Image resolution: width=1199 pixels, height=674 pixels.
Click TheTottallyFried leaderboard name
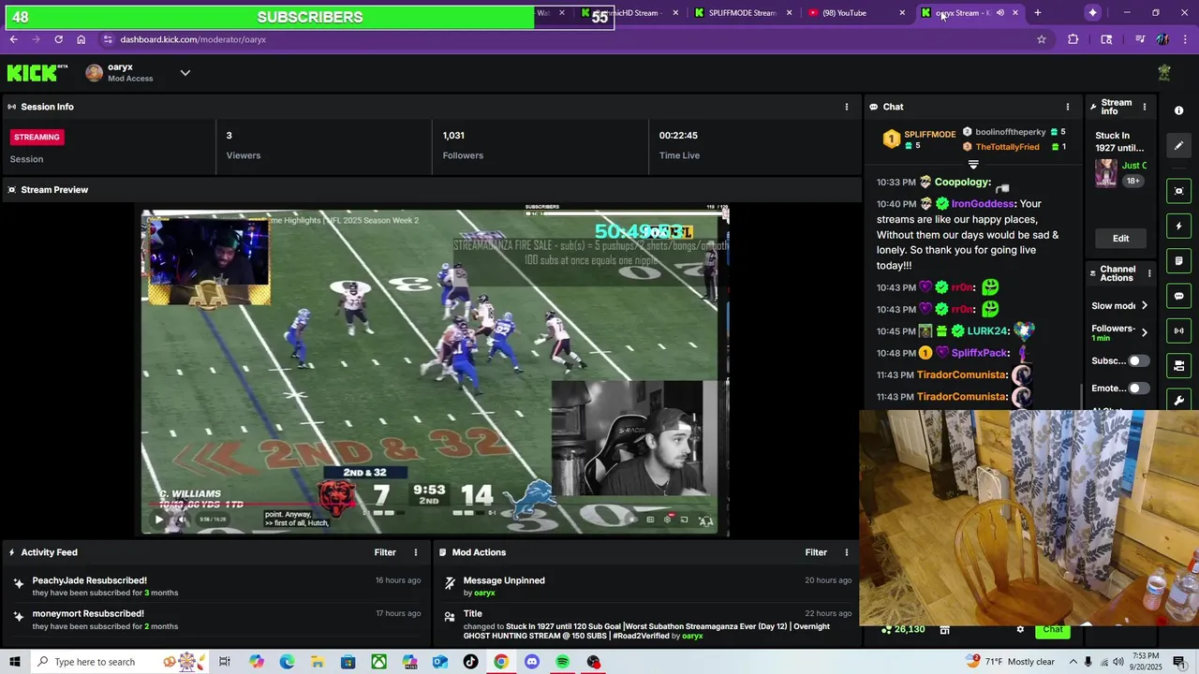[1007, 147]
